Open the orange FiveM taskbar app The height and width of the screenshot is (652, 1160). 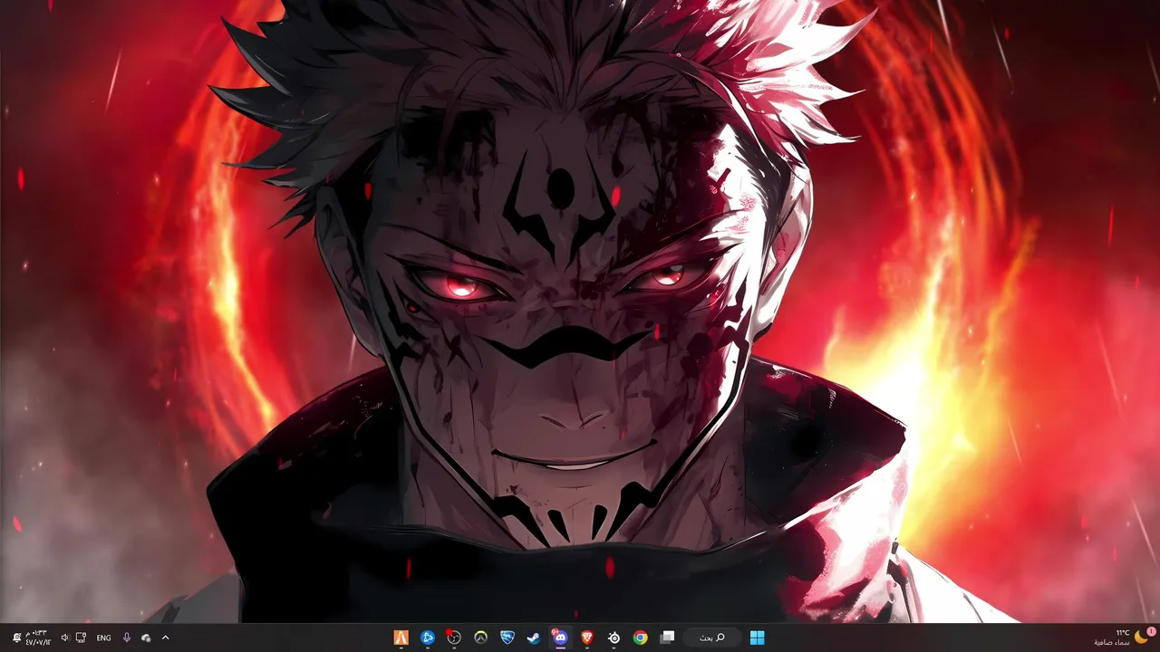pos(401,638)
